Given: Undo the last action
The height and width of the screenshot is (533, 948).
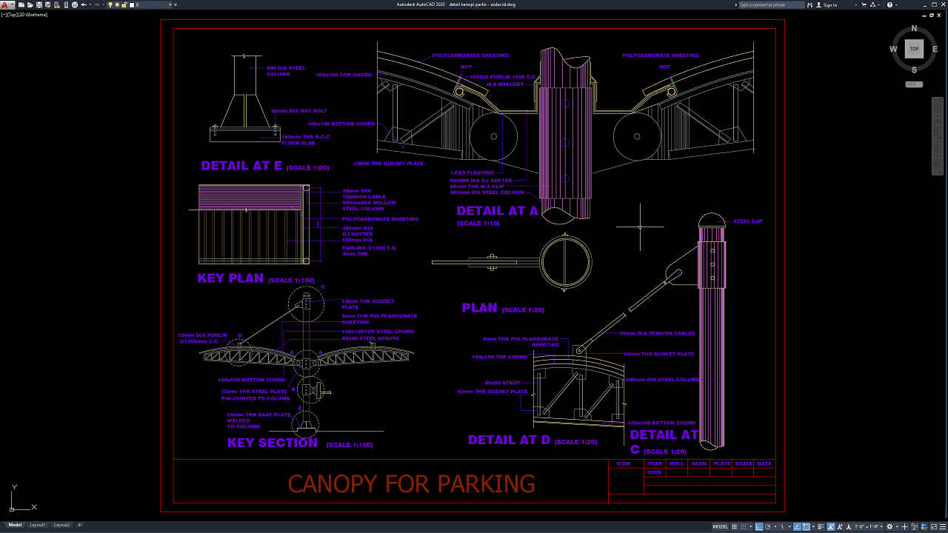Looking at the screenshot, I should point(84,4).
